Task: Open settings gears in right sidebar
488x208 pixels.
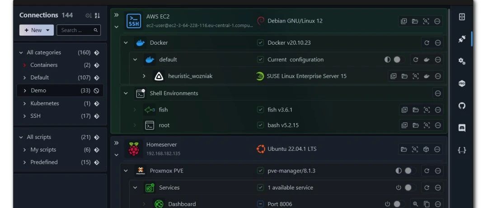Action: (462, 61)
